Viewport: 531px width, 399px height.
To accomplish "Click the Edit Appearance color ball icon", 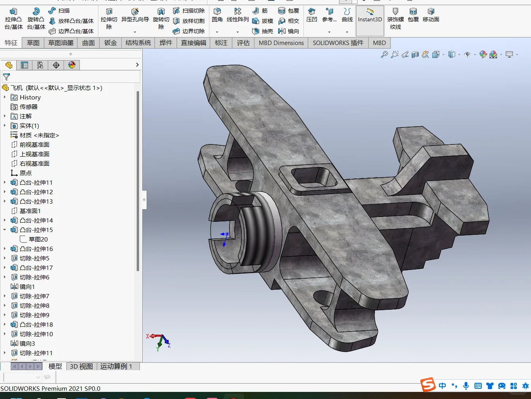I will [x=483, y=55].
